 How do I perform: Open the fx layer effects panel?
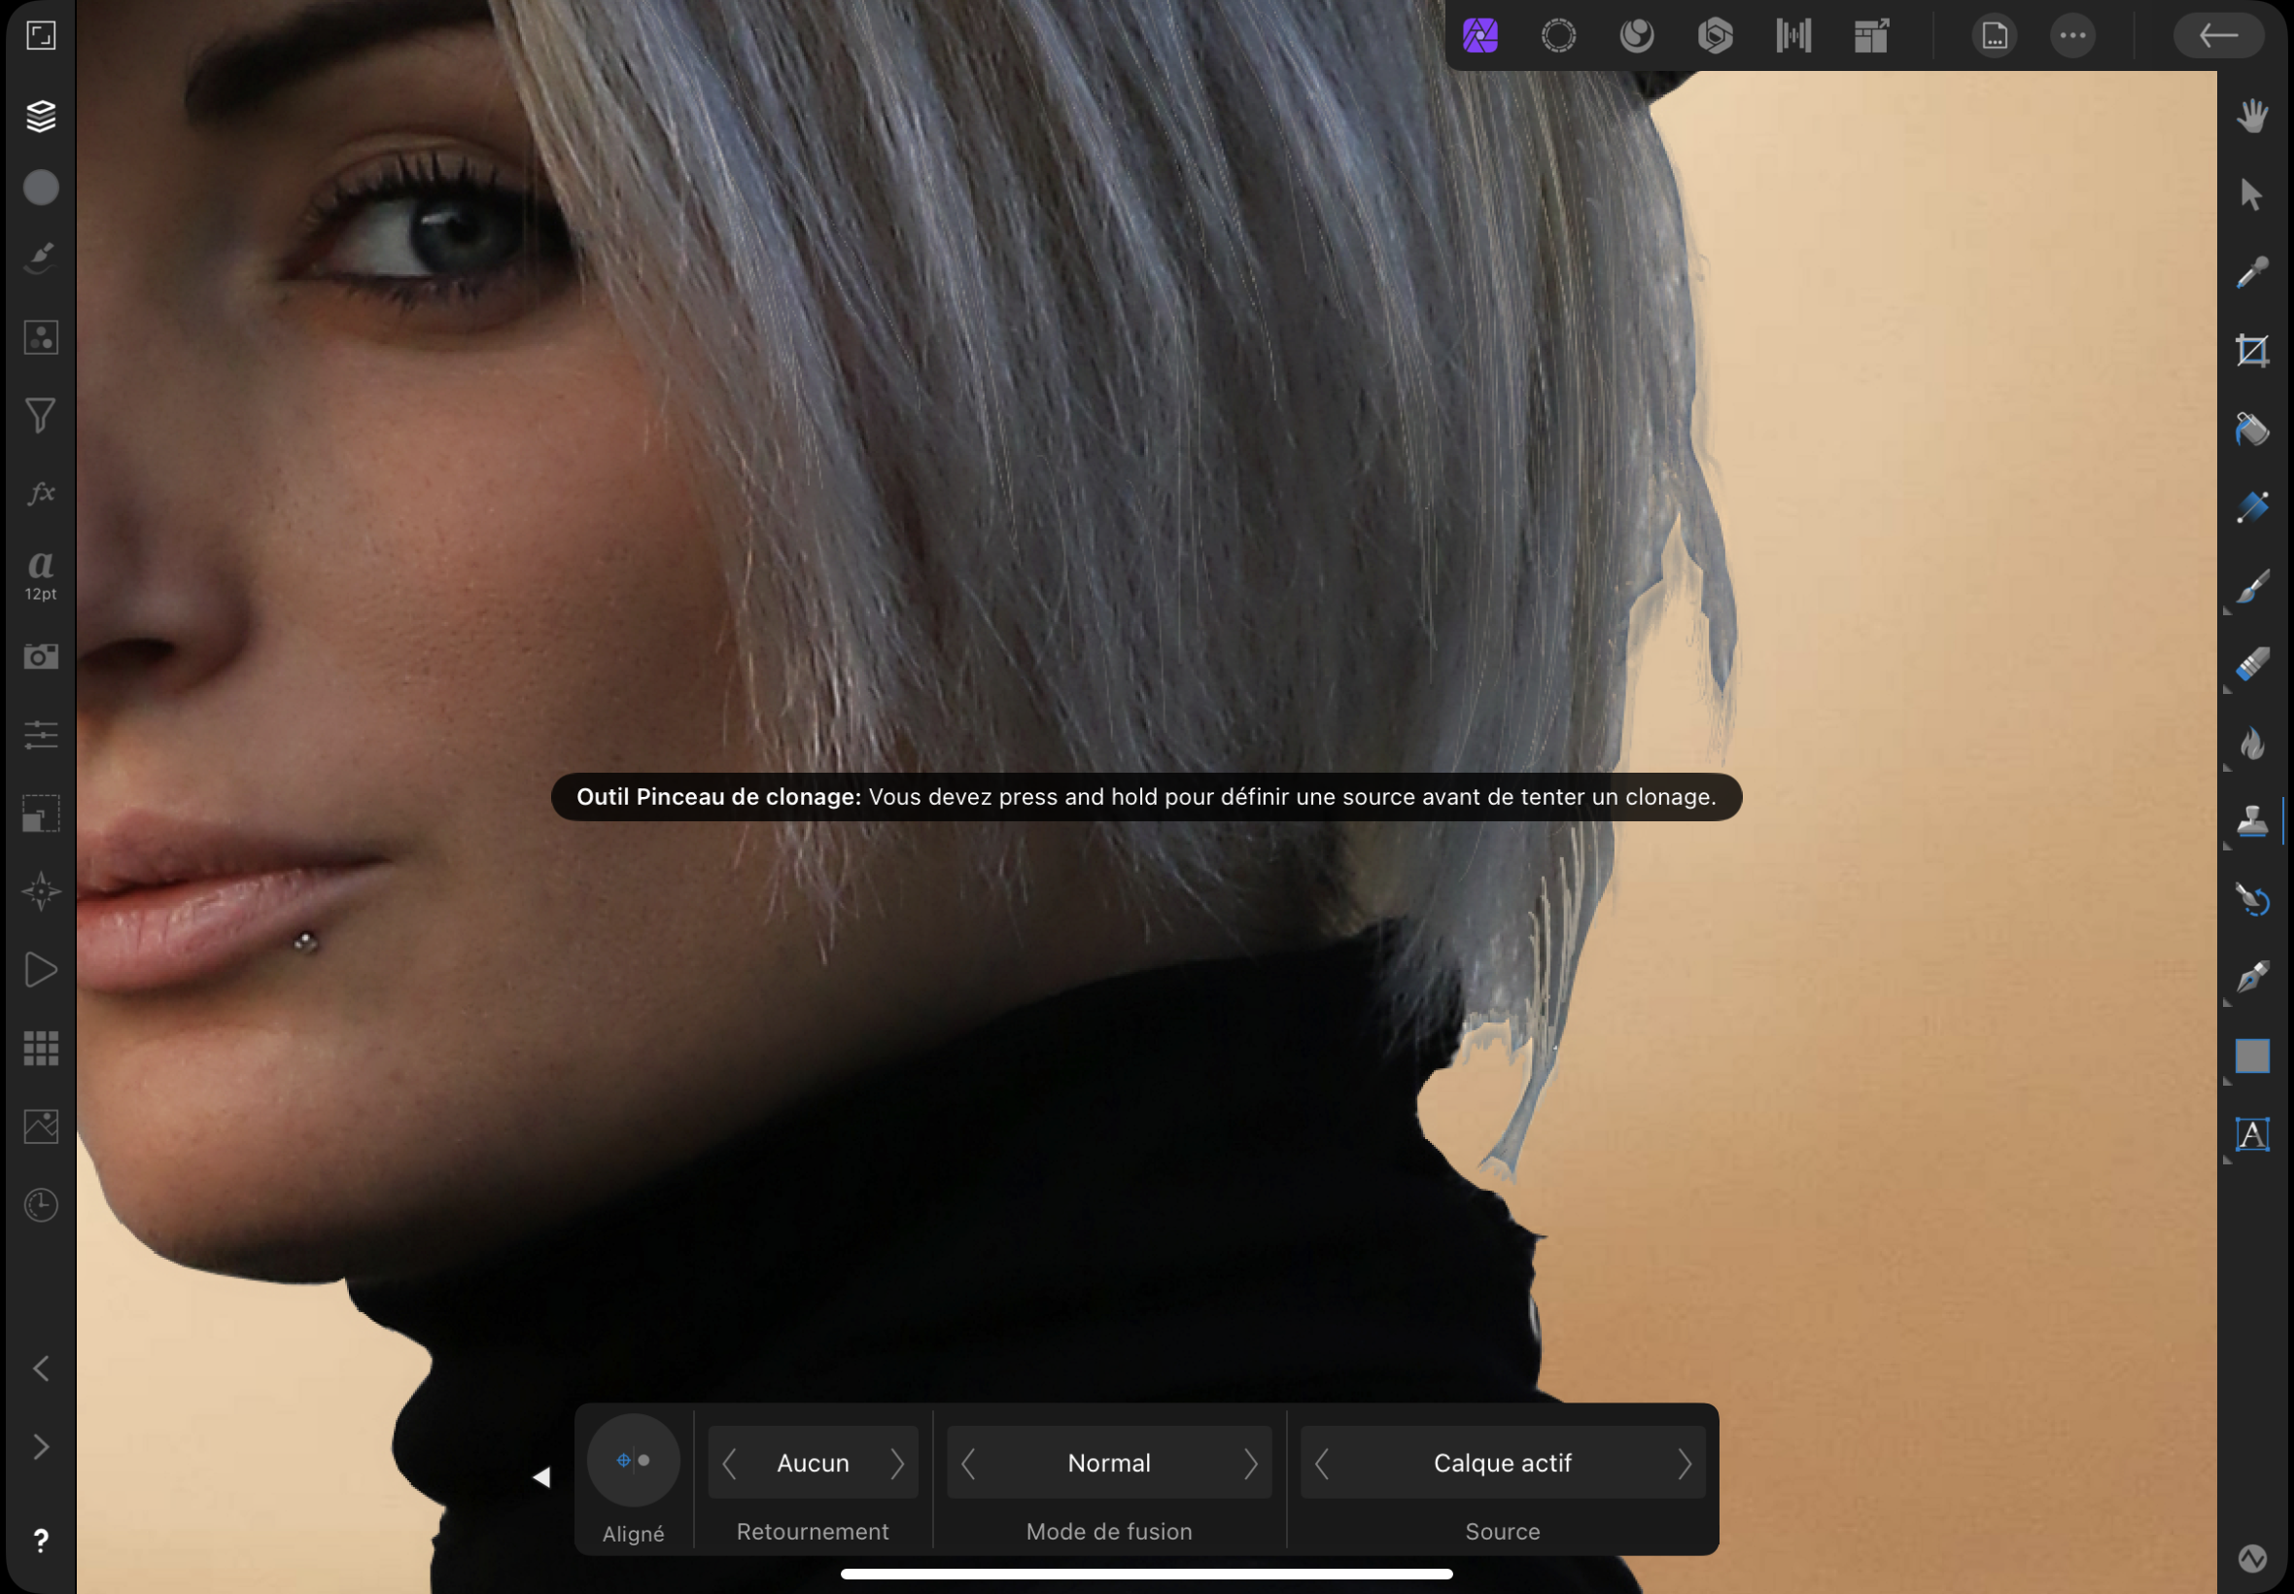pyautogui.click(x=41, y=493)
